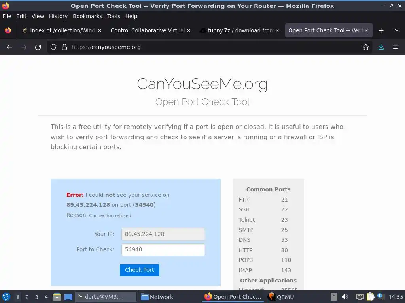Open the Firefox hamburger menu
This screenshot has height=303, width=405.
(396, 47)
